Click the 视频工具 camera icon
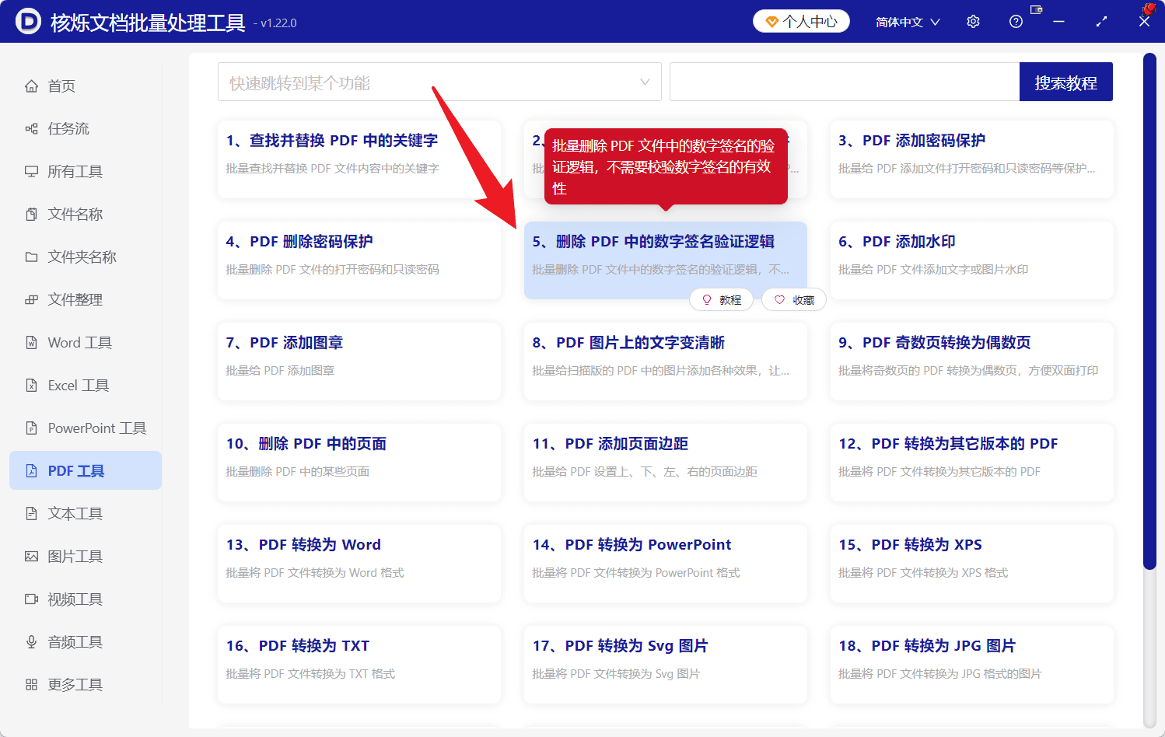The width and height of the screenshot is (1165, 737). [x=31, y=599]
